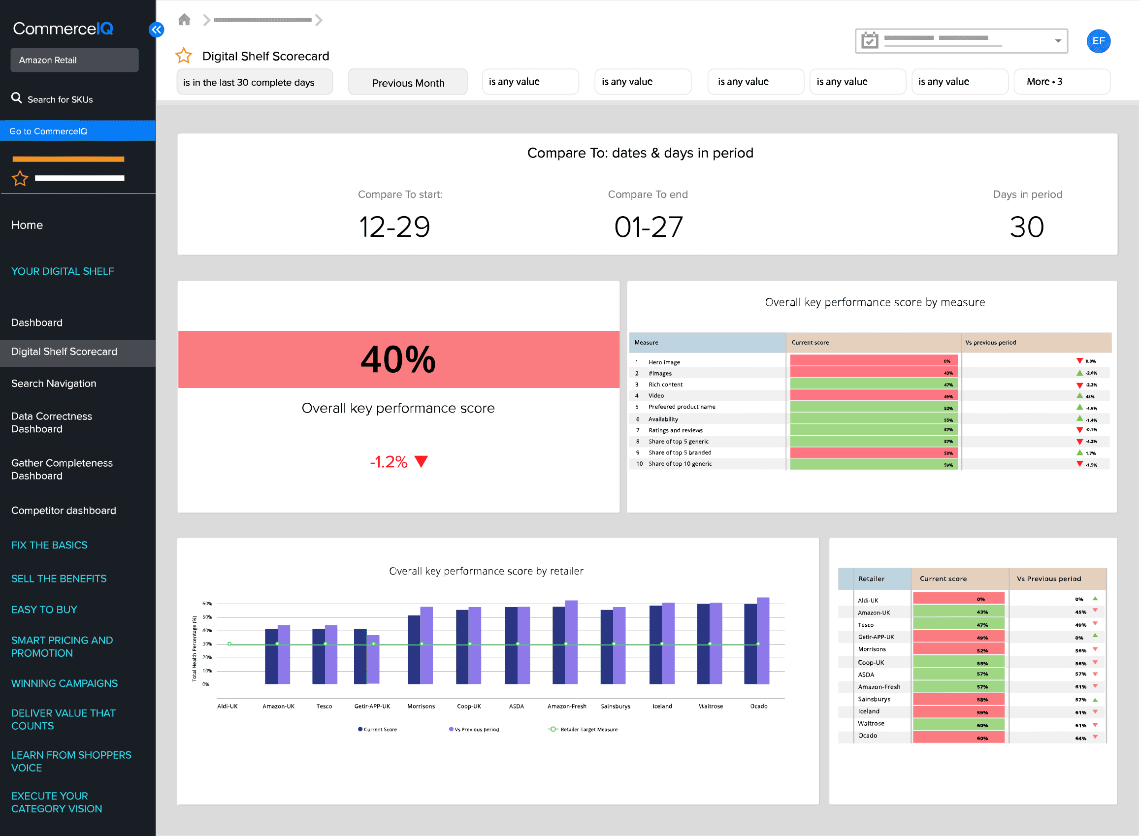This screenshot has height=836, width=1139.
Task: Open DELIVER VALUE THAT COUNTS section
Action: tap(63, 720)
